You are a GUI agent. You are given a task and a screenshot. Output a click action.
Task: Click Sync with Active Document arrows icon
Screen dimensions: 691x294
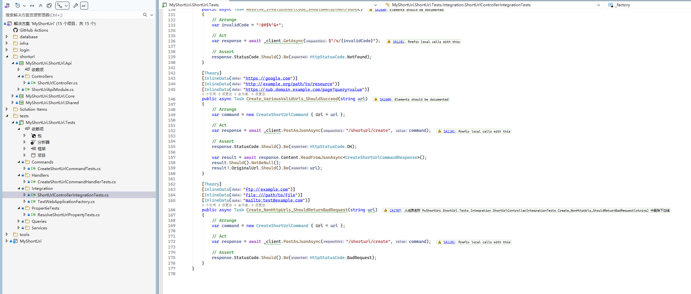pyautogui.click(x=32, y=6)
